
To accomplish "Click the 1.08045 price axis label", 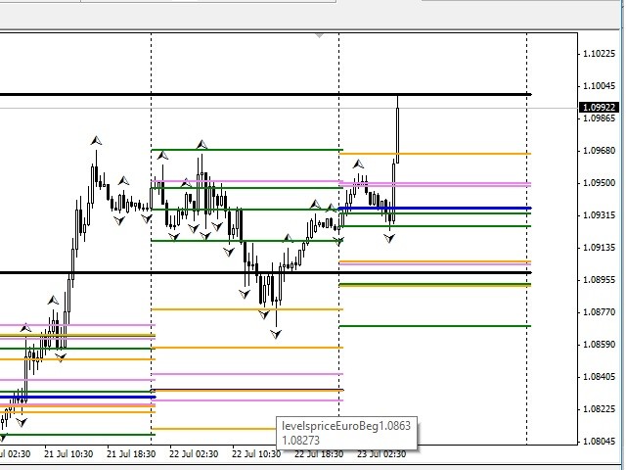I will 599,442.
